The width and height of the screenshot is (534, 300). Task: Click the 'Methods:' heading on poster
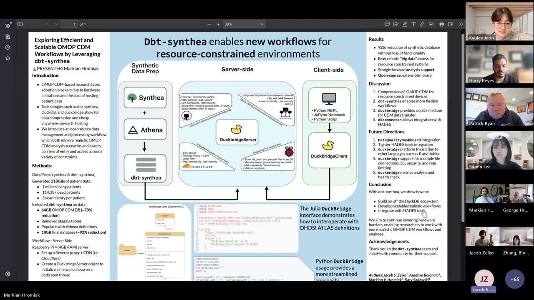click(x=42, y=165)
